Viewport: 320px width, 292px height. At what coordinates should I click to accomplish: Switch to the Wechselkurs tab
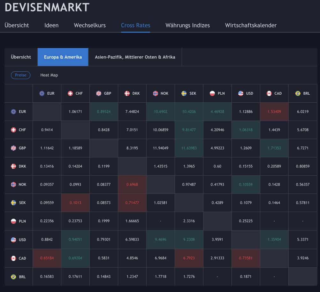point(90,25)
